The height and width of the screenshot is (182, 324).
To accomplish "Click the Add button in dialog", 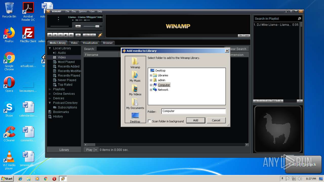I will click(x=196, y=120).
